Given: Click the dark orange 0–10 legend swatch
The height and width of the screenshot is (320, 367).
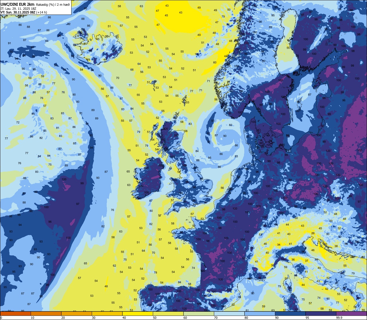Looking at the screenshot, I should pos(15,313).
